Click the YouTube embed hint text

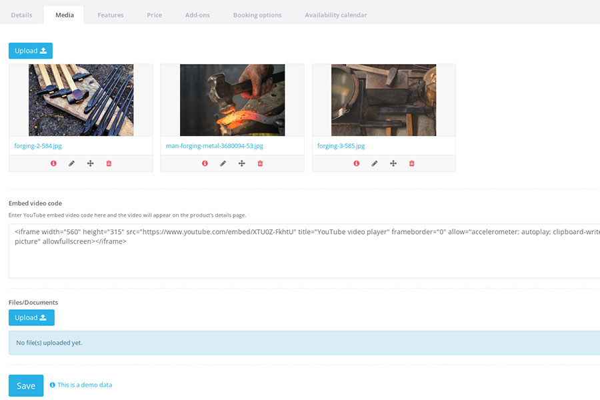127,215
